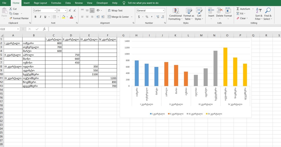281x147 pixels.
Task: Expand the Name Box E22 dropdown
Action: 18,29
